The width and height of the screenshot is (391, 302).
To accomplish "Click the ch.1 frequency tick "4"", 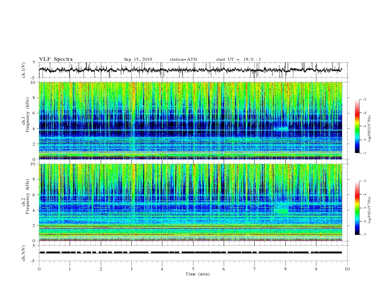I will [34, 129].
